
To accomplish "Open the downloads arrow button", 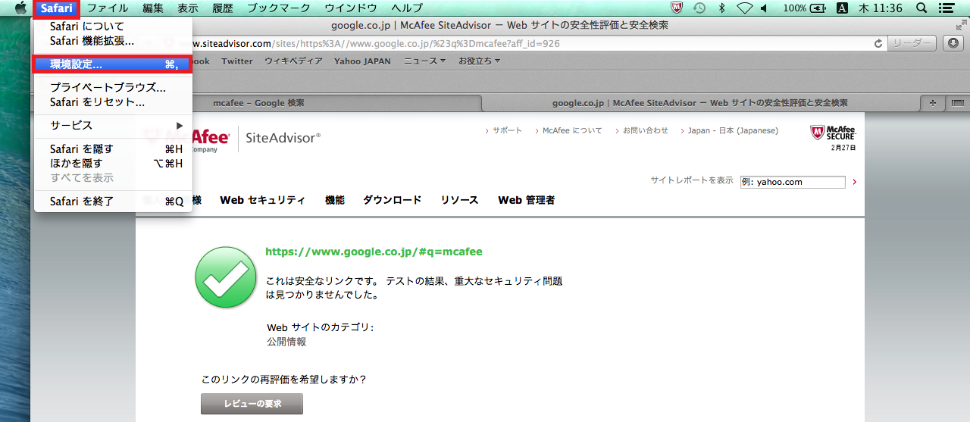I will coord(953,44).
